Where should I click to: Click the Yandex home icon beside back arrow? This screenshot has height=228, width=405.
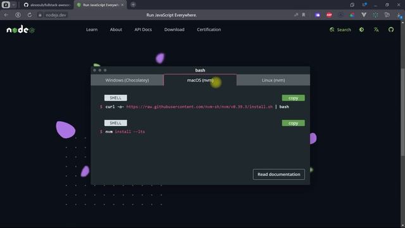pyautogui.click(x=18, y=15)
